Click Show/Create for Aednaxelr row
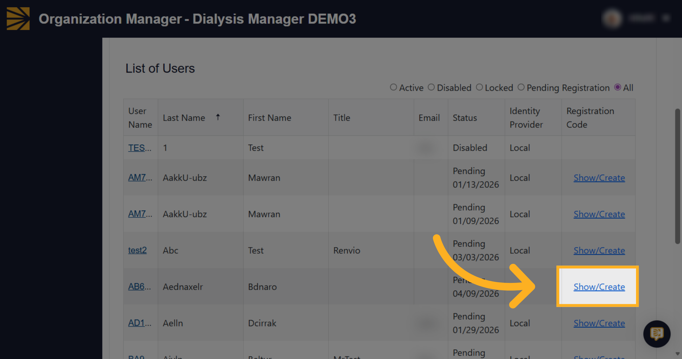The image size is (682, 359). tap(599, 287)
